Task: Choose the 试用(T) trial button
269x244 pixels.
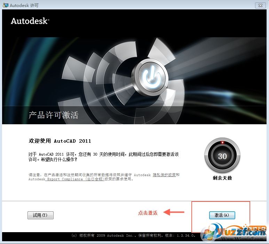Action: tap(40, 215)
